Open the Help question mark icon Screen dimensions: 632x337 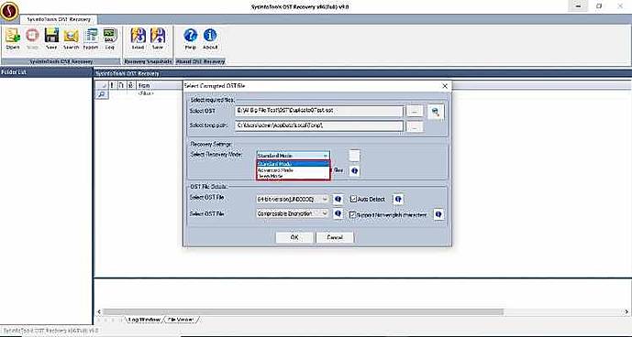point(190,39)
